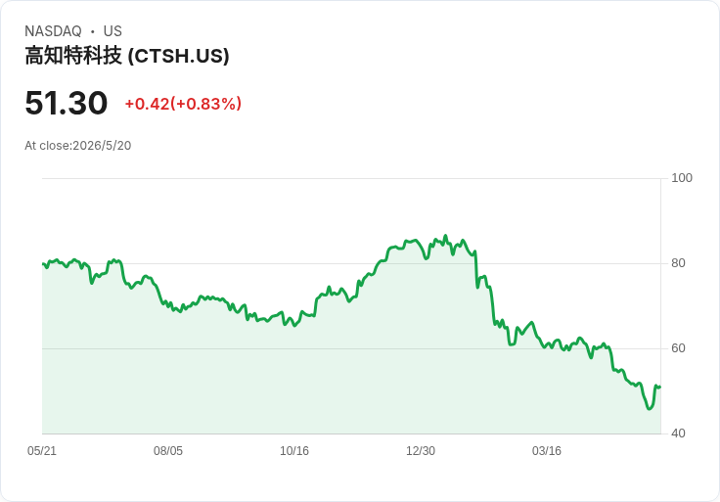Click the last data point of the line
This screenshot has width=720, height=502.
tap(660, 388)
